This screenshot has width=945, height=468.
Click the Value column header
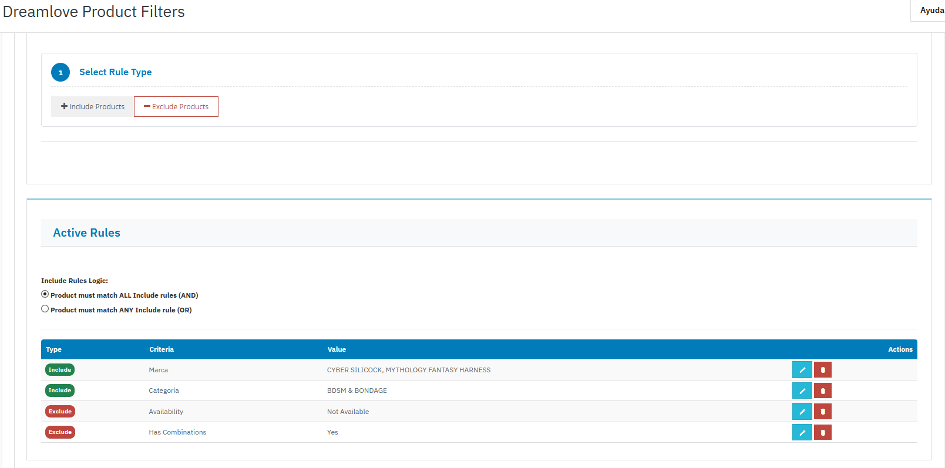(x=337, y=349)
